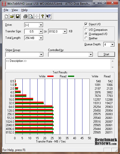Viewport: 120px width, 154px height.
Task: Select the I/O Comparison radio button
Action: tap(86, 30)
